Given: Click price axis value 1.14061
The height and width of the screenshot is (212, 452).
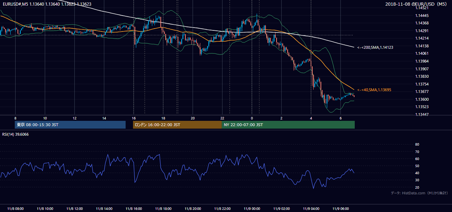Looking at the screenshot, I should [422, 53].
